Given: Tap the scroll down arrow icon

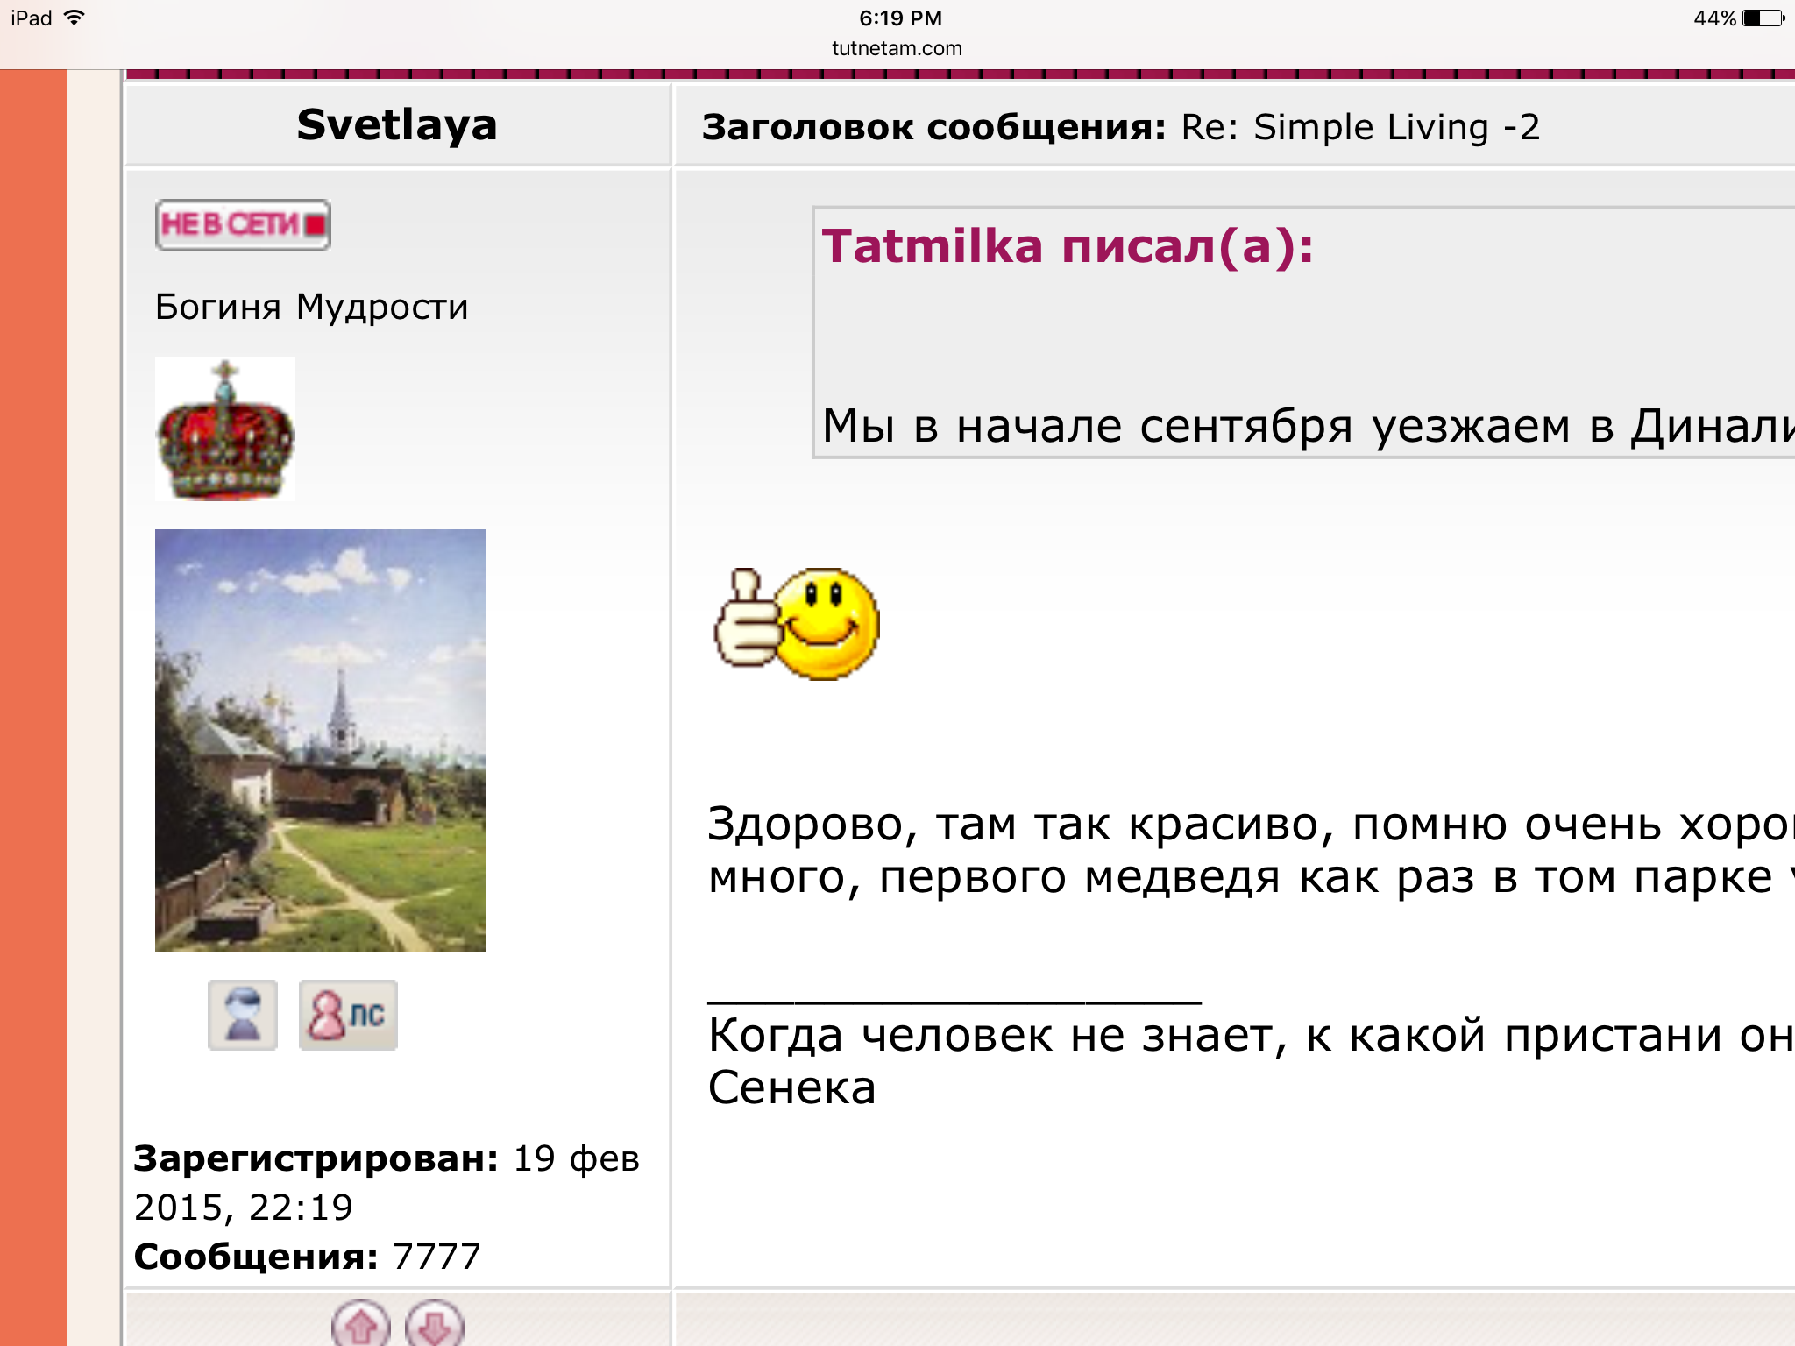Looking at the screenshot, I should click(434, 1325).
